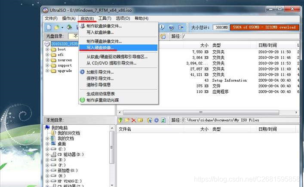
Task: Select 我的电脑 in local tree
Action: (59, 128)
